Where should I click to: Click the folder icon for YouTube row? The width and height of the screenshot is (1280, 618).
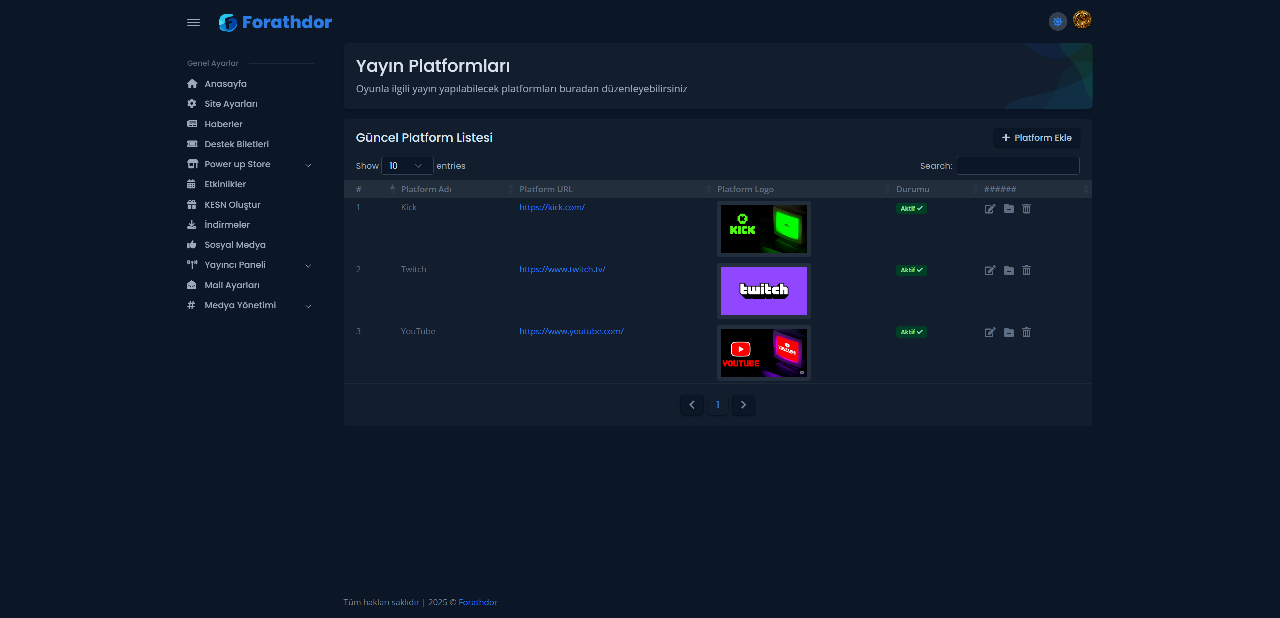click(1009, 332)
